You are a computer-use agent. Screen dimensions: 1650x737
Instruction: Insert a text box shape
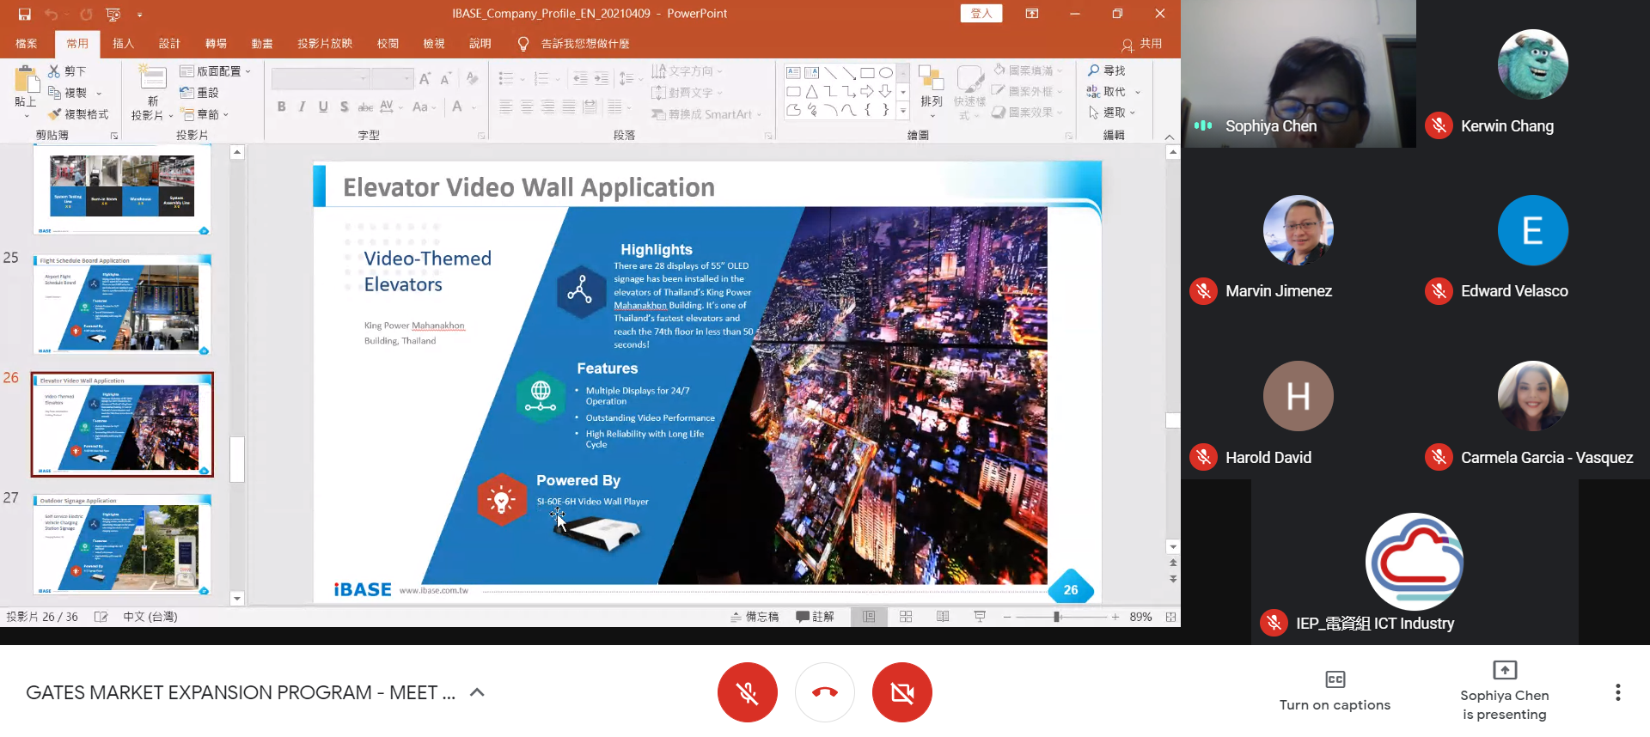pos(793,72)
